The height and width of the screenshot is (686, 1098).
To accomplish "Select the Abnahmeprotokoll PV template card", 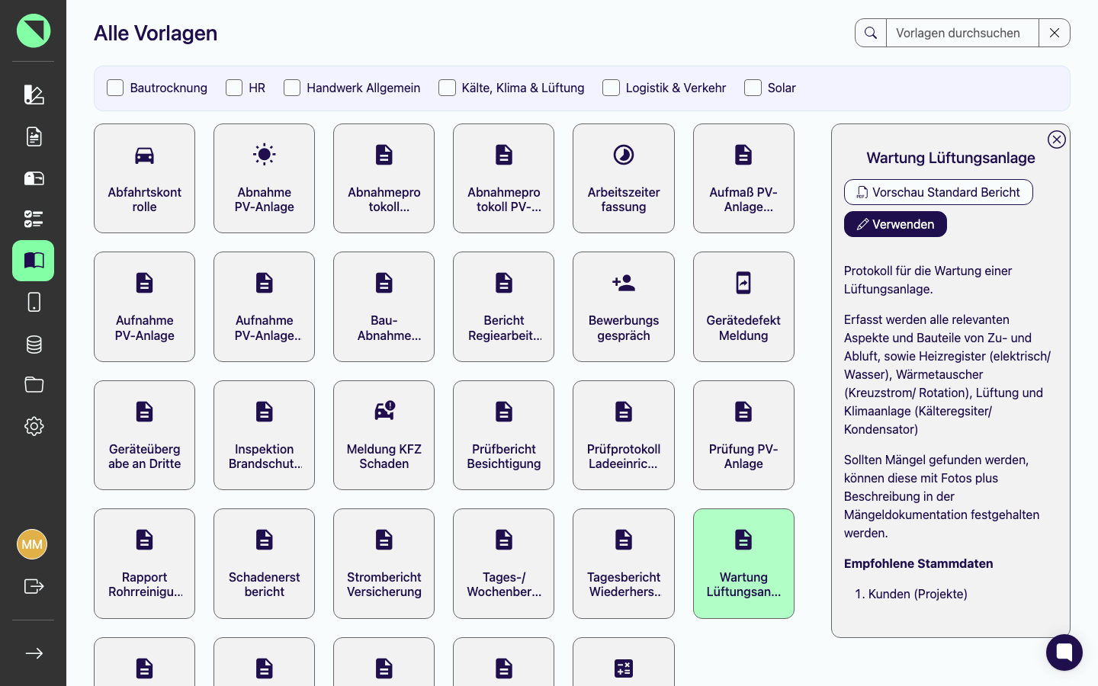I will [503, 178].
